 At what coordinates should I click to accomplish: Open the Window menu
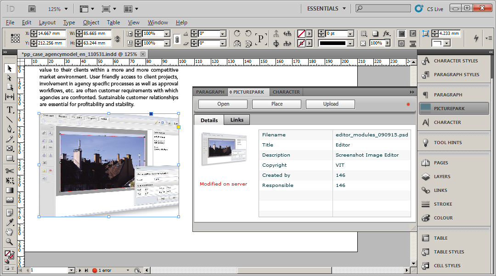pyautogui.click(x=158, y=23)
